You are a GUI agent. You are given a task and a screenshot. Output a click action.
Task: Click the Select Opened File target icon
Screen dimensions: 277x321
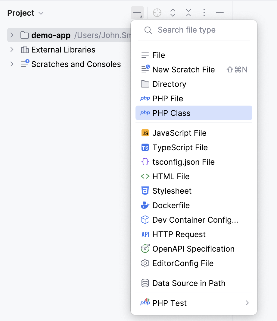click(157, 13)
